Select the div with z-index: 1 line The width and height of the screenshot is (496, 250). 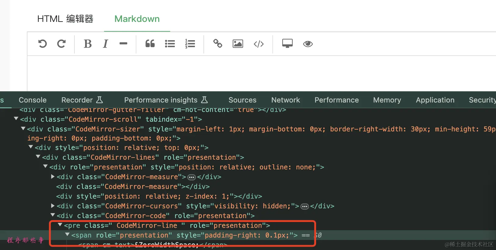click(159, 196)
